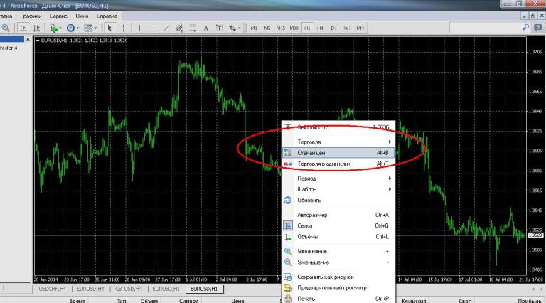Toggle Сетка grid option
The image size is (546, 303).
point(338,226)
